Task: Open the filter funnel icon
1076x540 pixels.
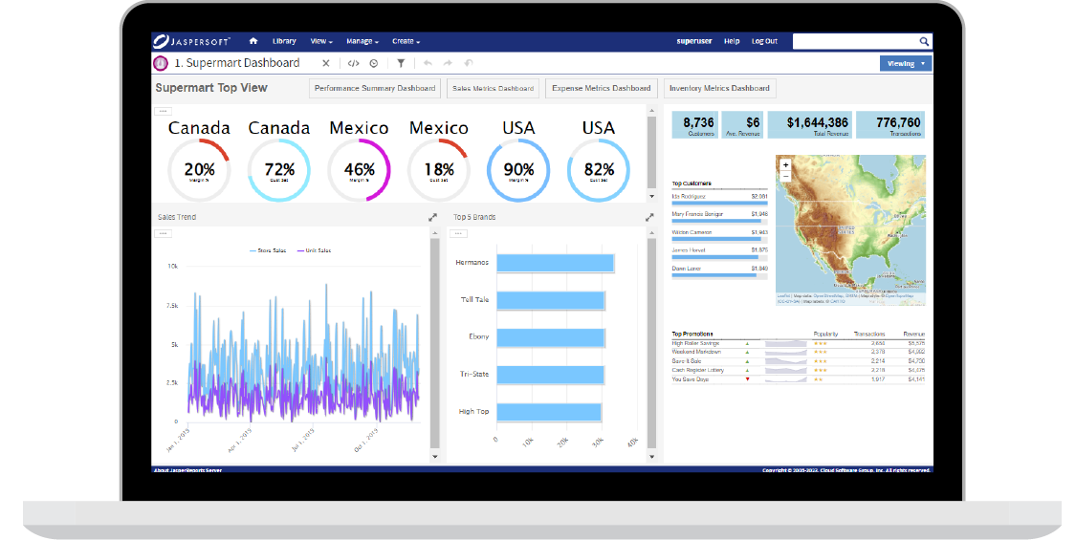Action: 401,63
